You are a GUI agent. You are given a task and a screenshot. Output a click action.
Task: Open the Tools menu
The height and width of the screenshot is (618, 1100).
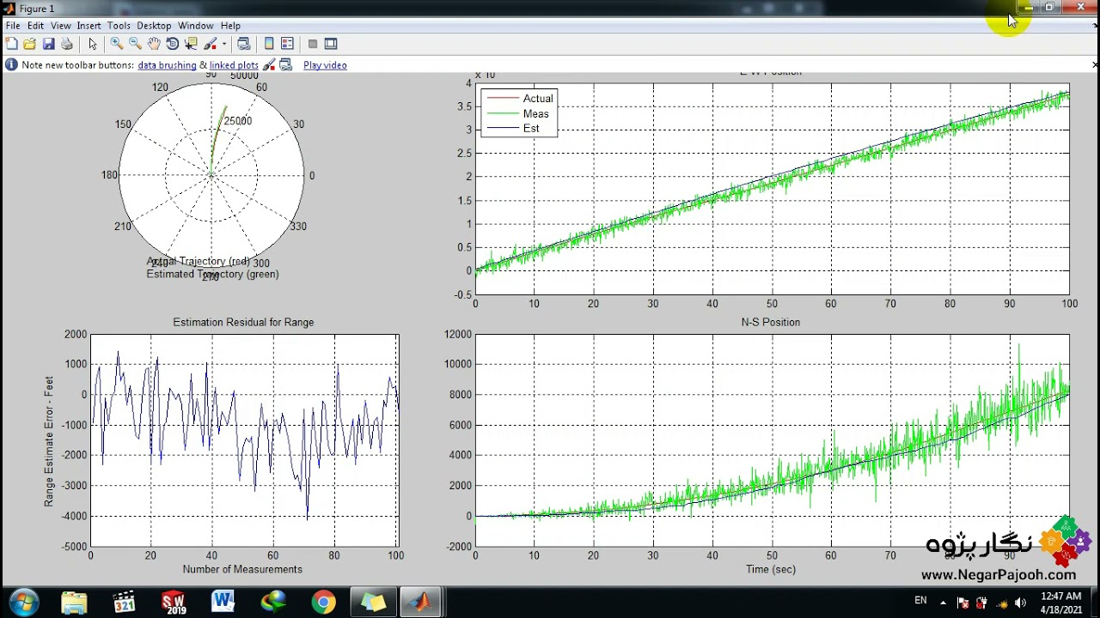pos(119,26)
